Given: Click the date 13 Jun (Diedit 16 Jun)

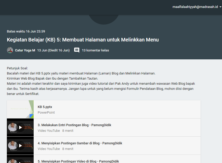Looking at the screenshot, I should [x=53, y=50].
